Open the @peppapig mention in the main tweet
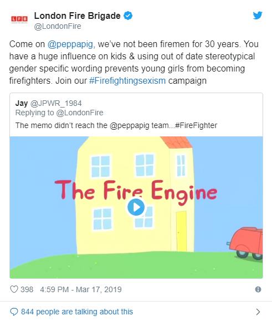The width and height of the screenshot is (272, 321). pyautogui.click(x=71, y=44)
